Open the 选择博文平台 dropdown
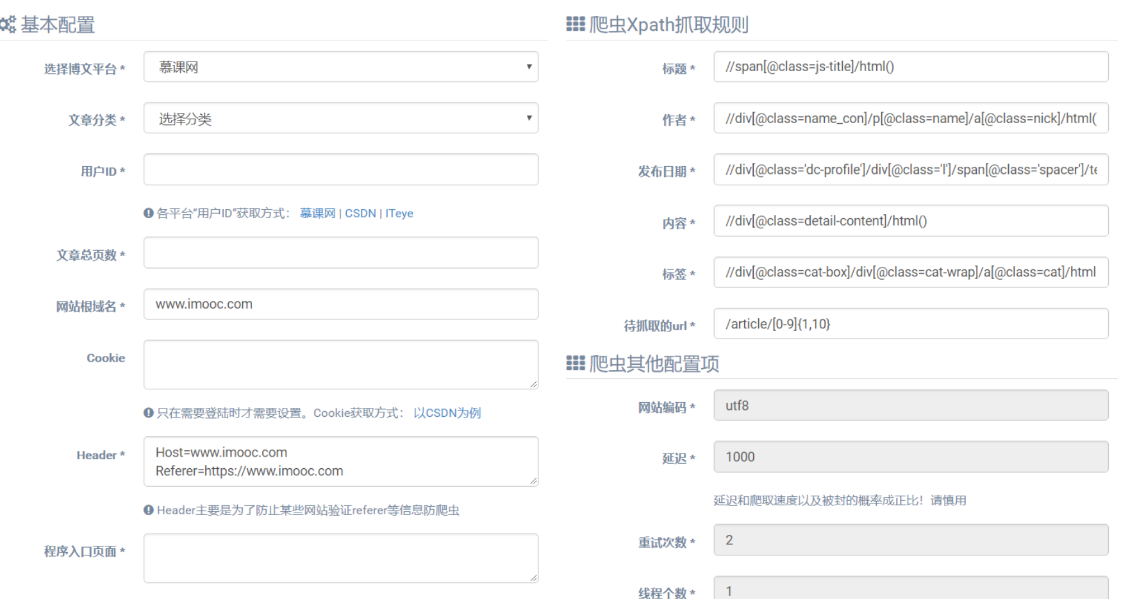This screenshot has width=1121, height=599. pos(340,67)
